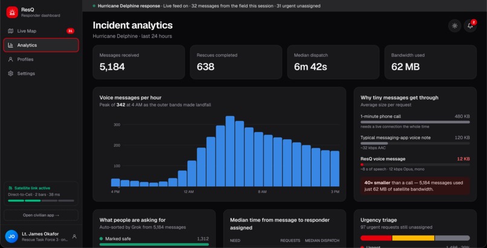Click the gray segment of urgency triage bar
Image resolution: width=487 pixels, height=248 pixels.
pos(452,238)
